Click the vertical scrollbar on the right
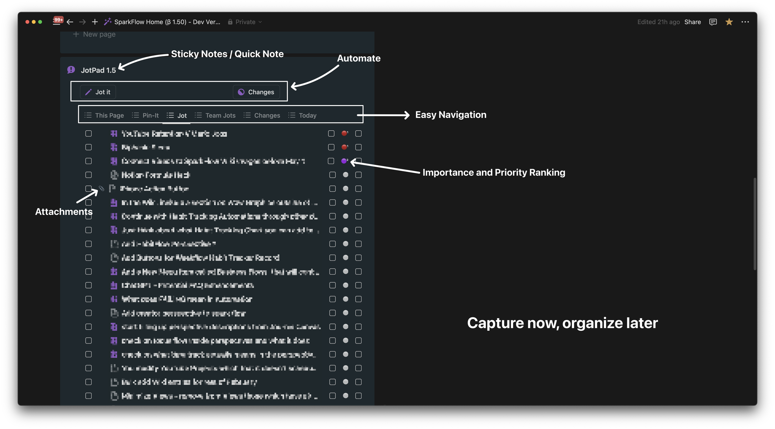The height and width of the screenshot is (429, 775). (x=755, y=224)
